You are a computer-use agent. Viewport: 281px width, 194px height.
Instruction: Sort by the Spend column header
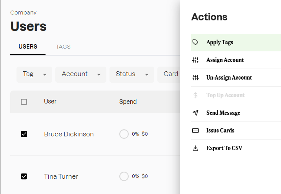[128, 102]
